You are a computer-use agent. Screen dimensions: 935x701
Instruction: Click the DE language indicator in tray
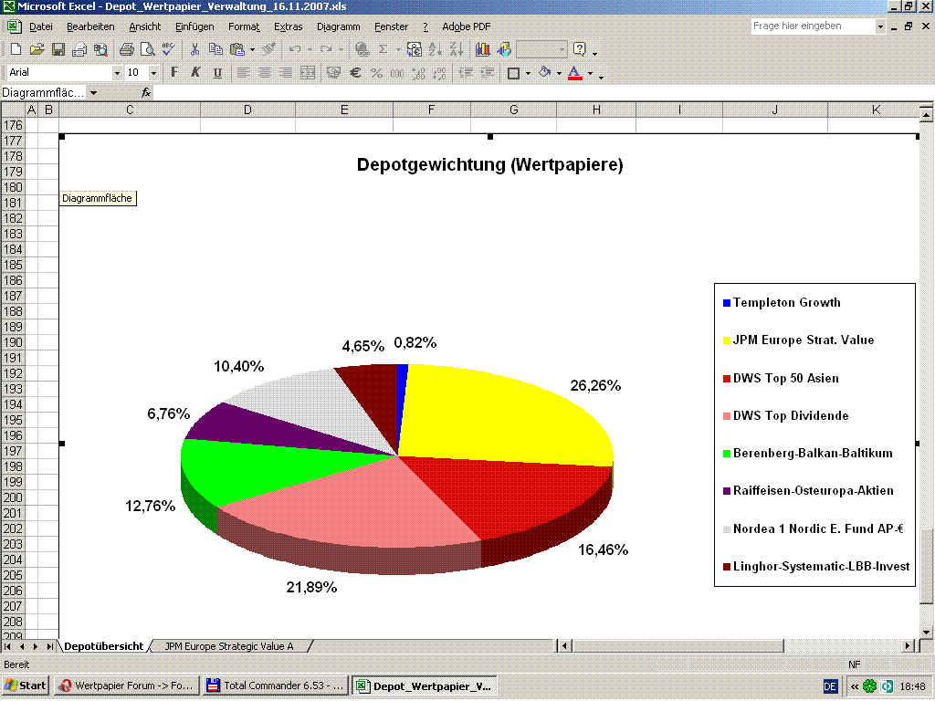click(x=830, y=686)
